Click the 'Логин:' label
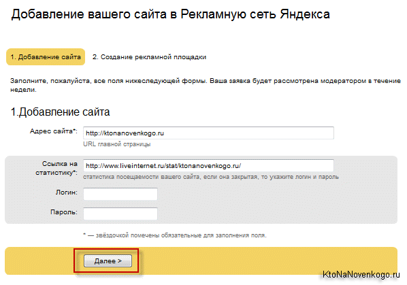 click(67, 192)
